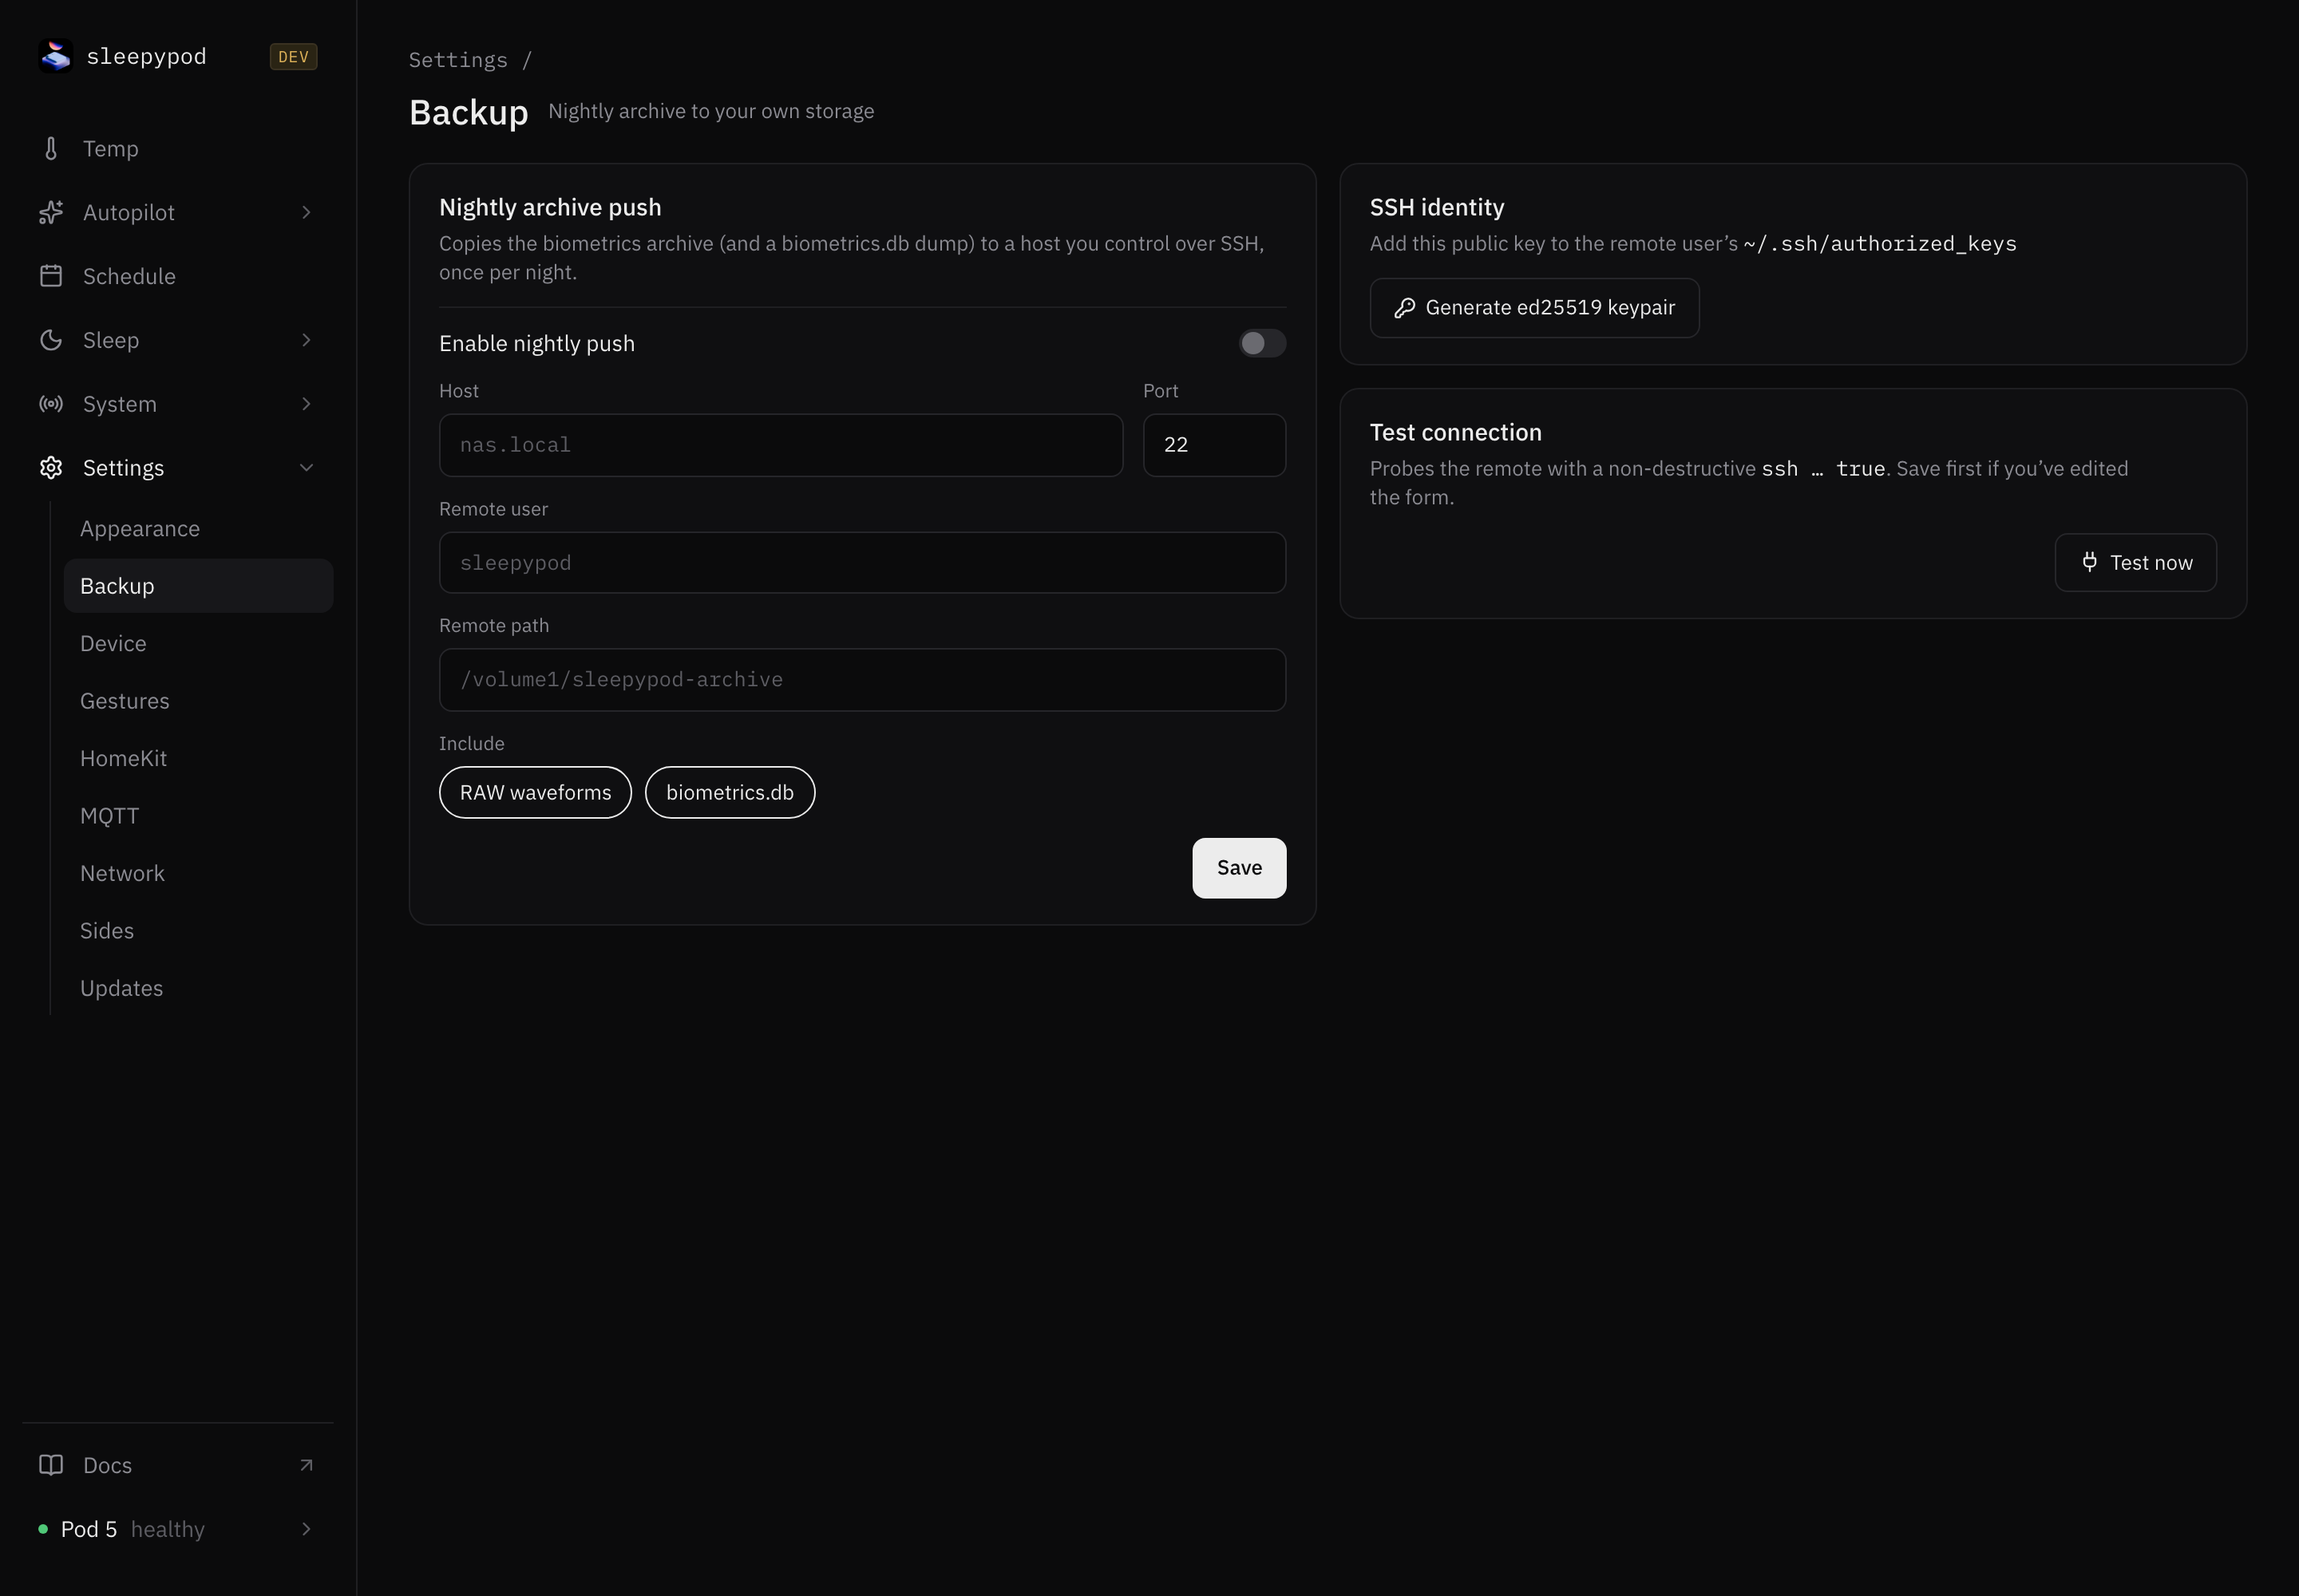The width and height of the screenshot is (2299, 1596).
Task: Click the Temp thermometer icon
Action: tap(51, 149)
